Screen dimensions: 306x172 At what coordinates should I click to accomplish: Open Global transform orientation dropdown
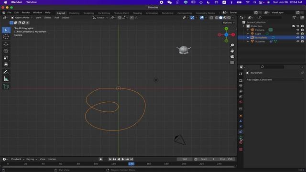coord(100,18)
